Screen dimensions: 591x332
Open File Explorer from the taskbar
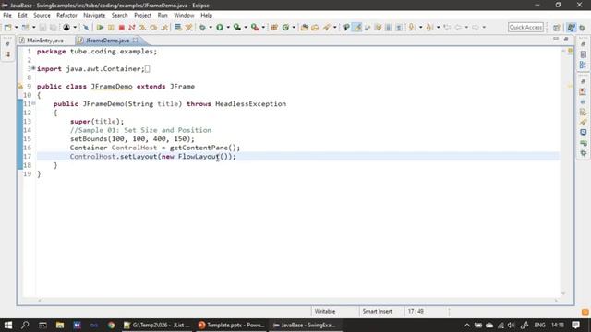click(59, 325)
